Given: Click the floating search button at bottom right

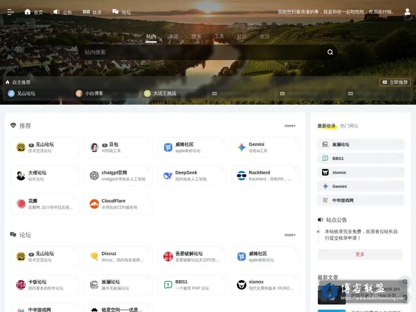Looking at the screenshot, I should pyautogui.click(x=405, y=282).
